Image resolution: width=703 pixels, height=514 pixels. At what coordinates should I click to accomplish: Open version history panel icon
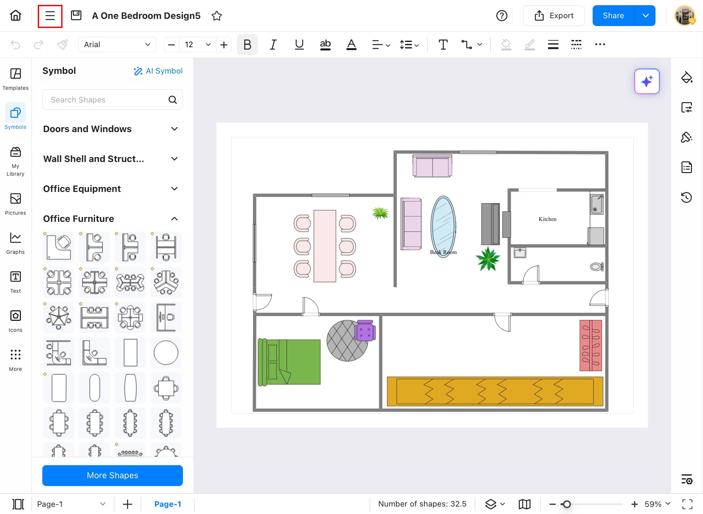686,197
